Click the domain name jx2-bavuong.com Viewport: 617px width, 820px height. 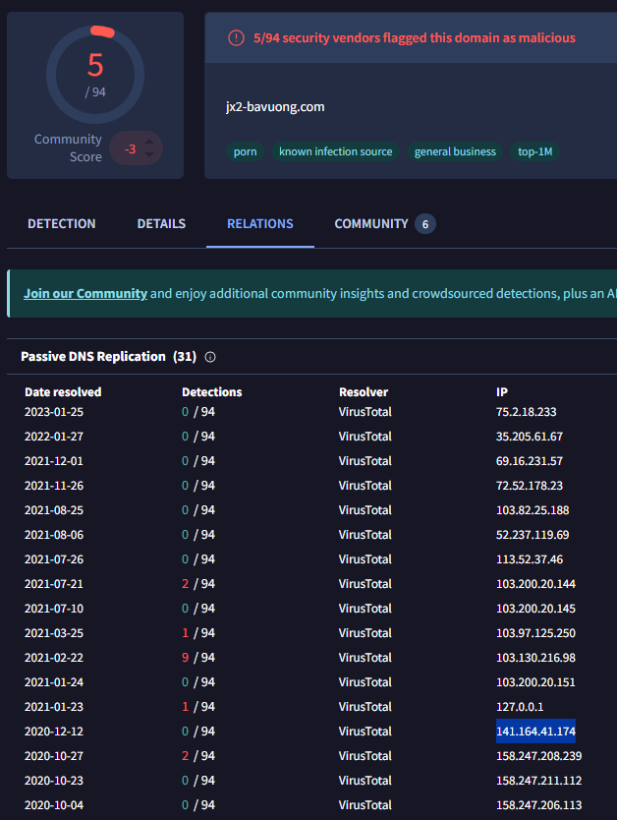point(275,107)
